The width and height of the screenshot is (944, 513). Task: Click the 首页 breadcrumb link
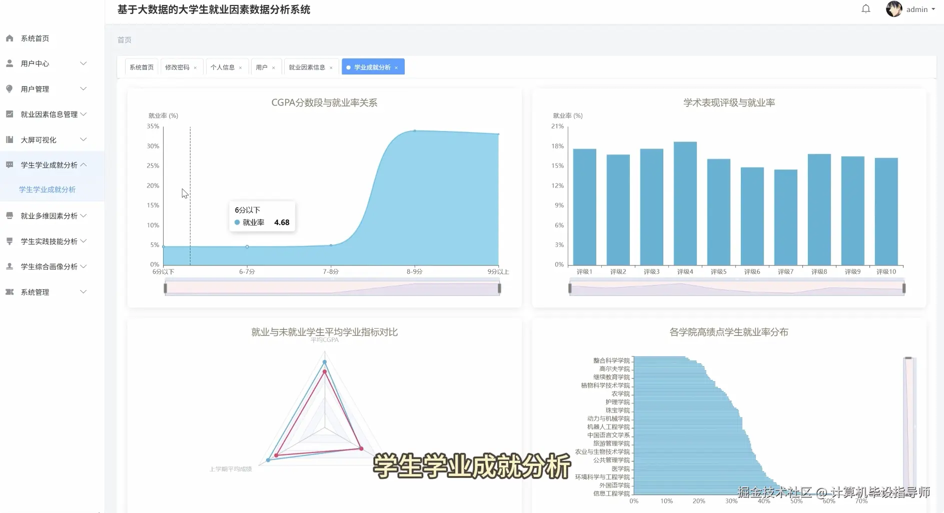pos(125,40)
